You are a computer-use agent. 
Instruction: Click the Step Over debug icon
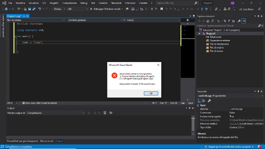point(206,9)
